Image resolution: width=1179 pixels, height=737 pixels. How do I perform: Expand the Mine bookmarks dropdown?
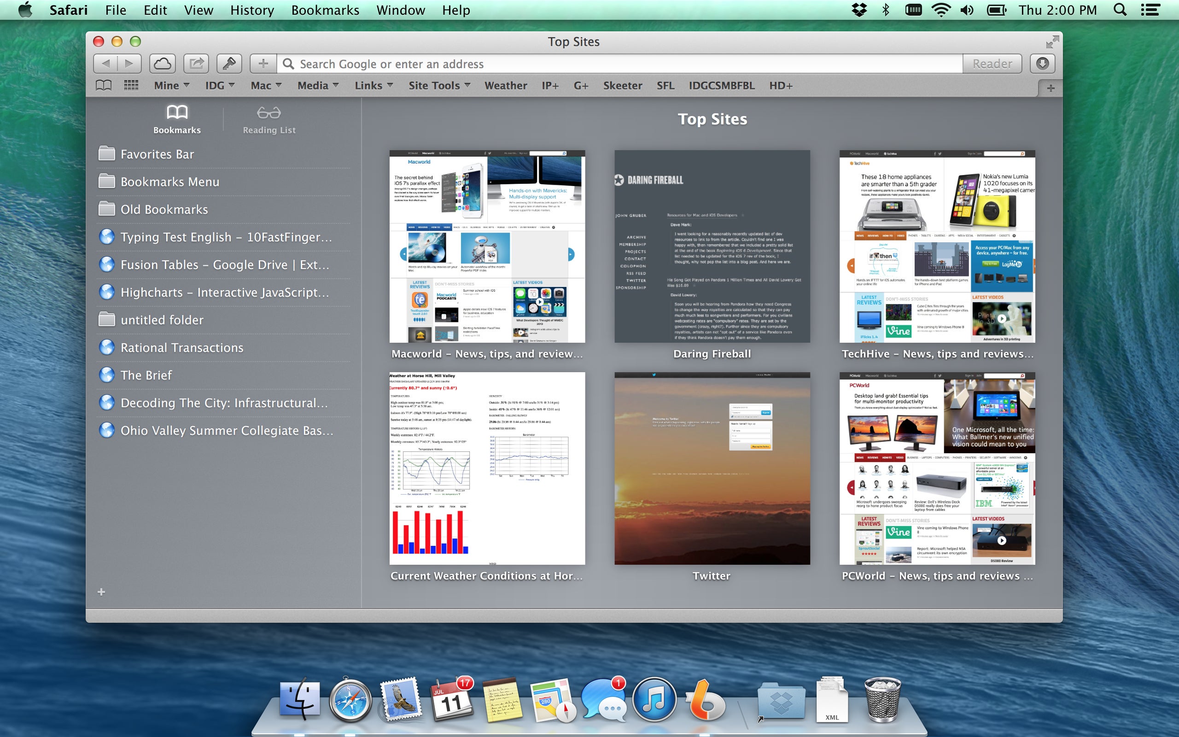click(171, 86)
